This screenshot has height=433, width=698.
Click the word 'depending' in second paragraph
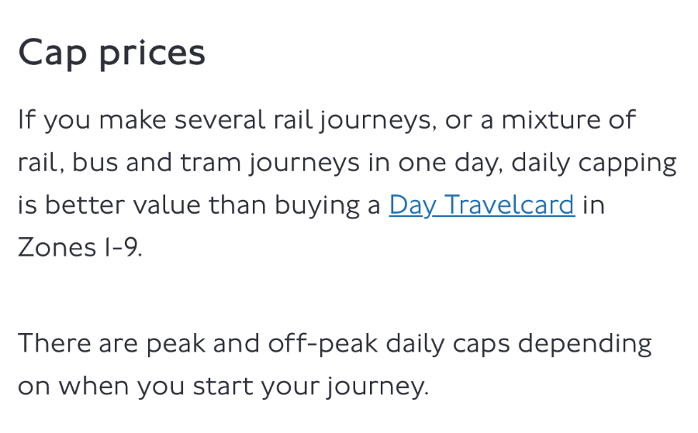coord(585,344)
